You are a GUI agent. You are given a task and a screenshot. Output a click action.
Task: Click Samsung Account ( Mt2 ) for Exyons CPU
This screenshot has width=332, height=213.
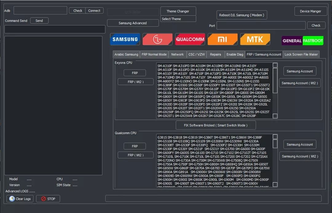(x=300, y=83)
